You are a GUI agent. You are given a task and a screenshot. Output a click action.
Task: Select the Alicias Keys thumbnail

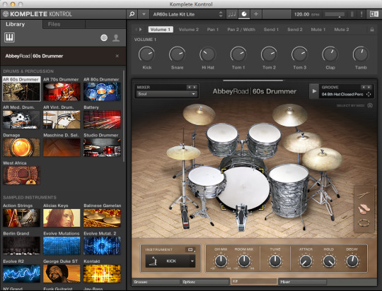coord(62,218)
